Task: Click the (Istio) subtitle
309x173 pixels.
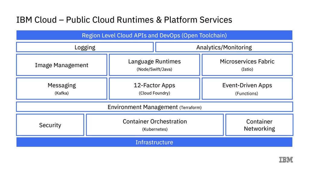Action: coord(247,69)
